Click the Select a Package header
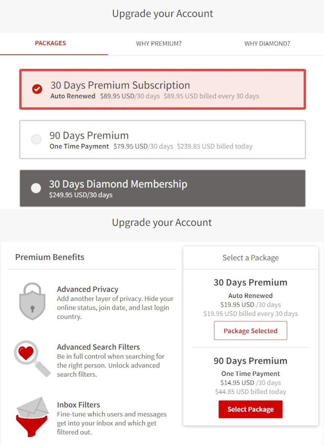The image size is (324, 446). tap(251, 258)
